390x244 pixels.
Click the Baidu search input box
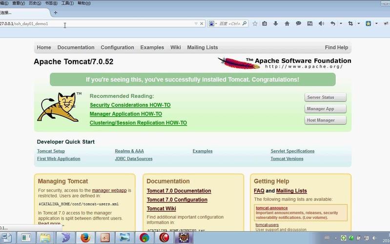229,23
